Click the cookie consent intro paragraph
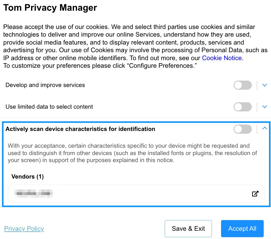This screenshot has width=271, height=239. point(135,42)
